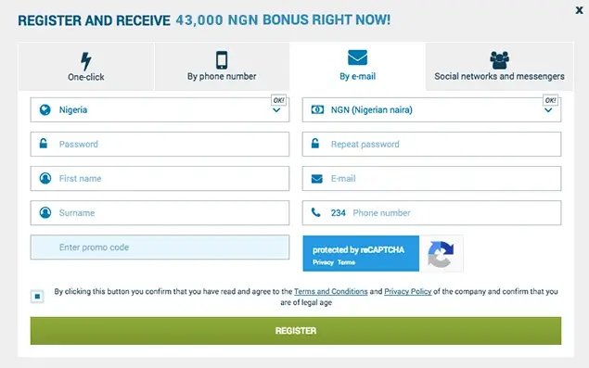Focus the Enter promo code field

(160, 247)
